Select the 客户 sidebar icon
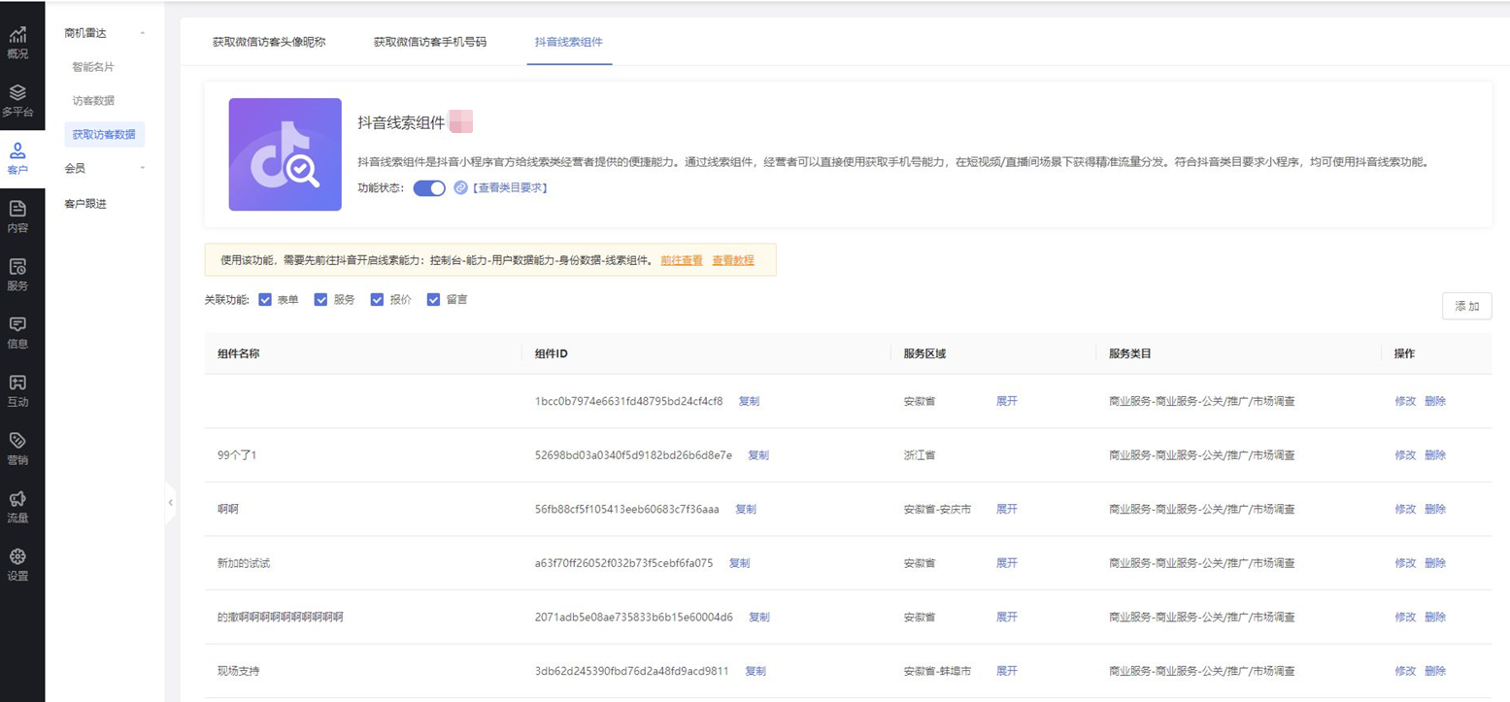 (x=17, y=158)
